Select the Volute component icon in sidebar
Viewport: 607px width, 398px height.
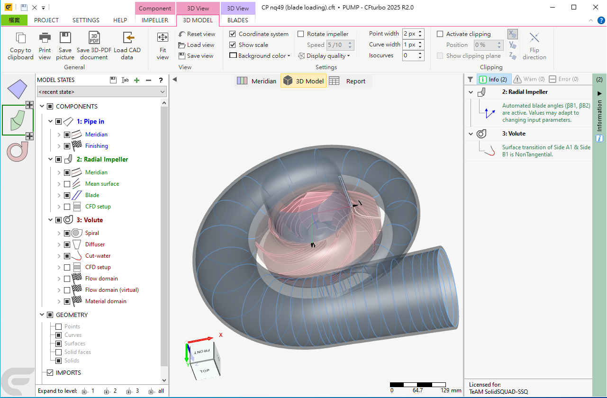(x=18, y=151)
